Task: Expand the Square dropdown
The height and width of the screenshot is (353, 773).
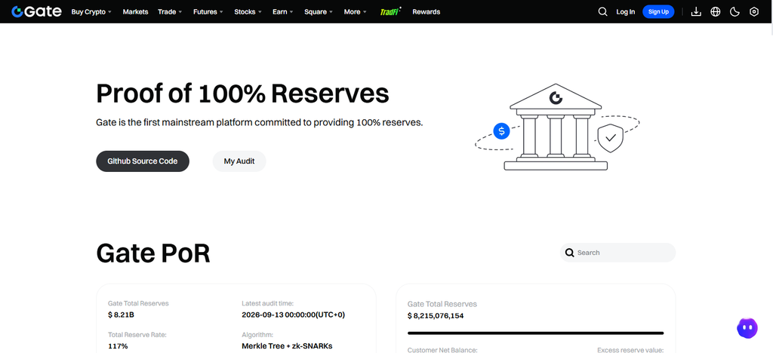Action: tap(319, 12)
